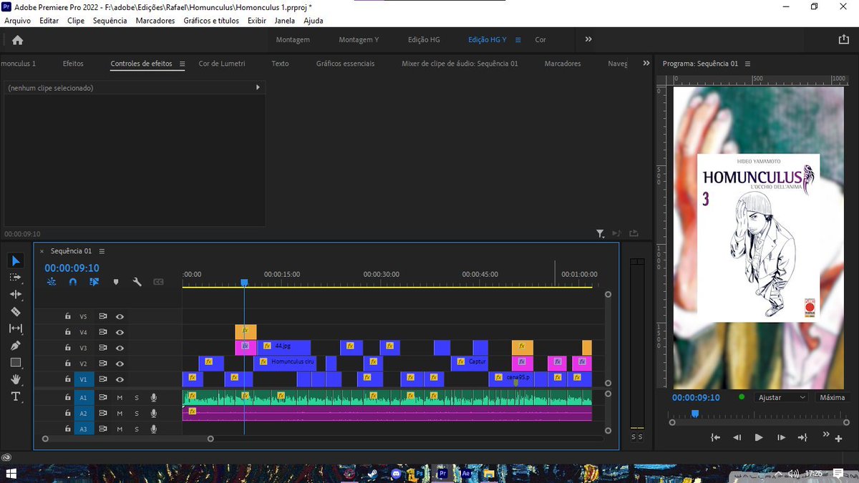Open timeline display settings wrench
The image size is (859, 483).
click(x=137, y=282)
